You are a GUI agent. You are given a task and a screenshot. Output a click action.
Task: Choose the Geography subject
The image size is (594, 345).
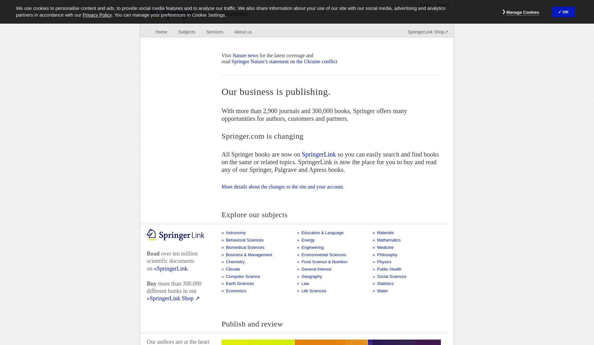(312, 277)
